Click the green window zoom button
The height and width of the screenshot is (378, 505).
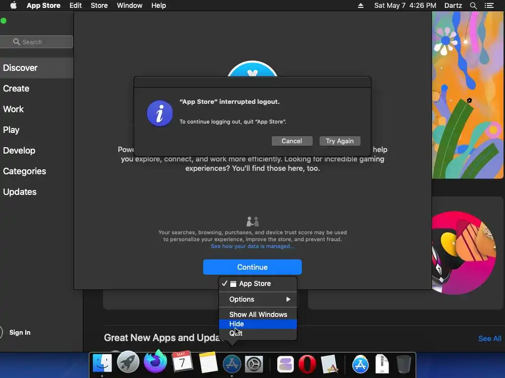pos(3,21)
